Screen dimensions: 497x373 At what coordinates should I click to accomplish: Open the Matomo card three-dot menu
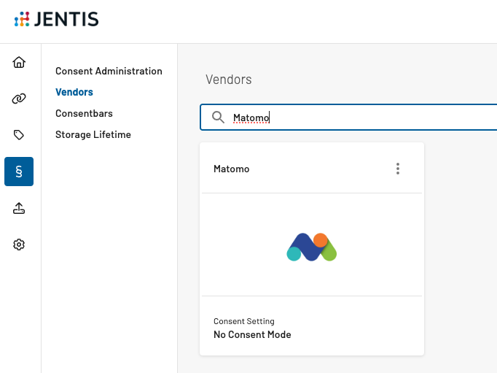coord(398,169)
